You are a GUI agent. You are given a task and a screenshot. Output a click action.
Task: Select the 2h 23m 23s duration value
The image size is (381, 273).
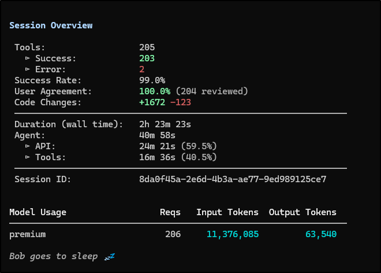tap(165, 124)
